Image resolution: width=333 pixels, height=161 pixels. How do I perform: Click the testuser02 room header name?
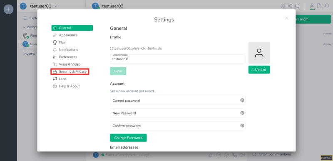(112, 6)
